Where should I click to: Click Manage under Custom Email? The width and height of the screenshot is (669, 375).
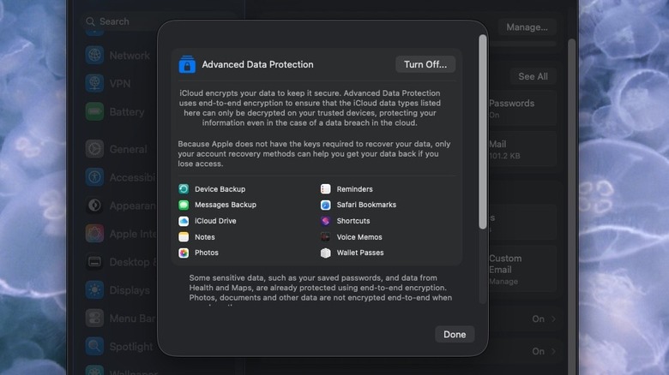coord(503,282)
